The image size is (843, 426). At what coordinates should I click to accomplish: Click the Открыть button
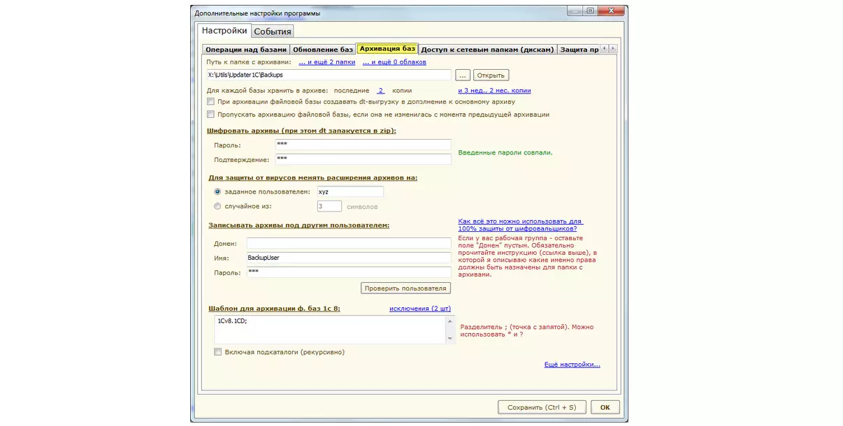(491, 75)
